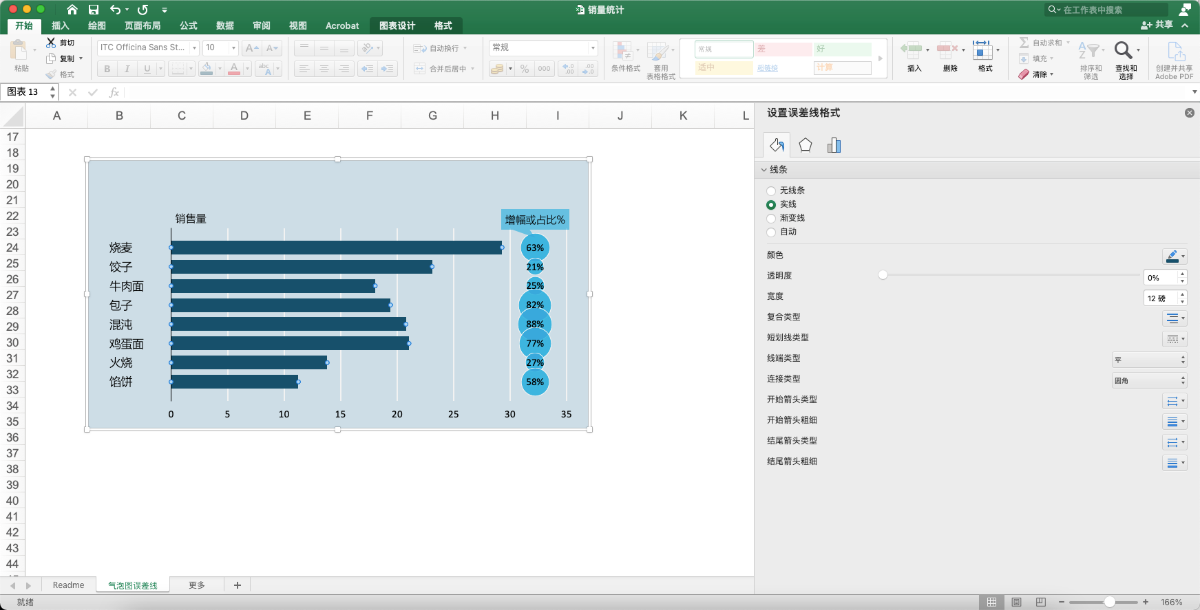Select Solid line option (实线)
This screenshot has height=610, width=1200.
[771, 204]
